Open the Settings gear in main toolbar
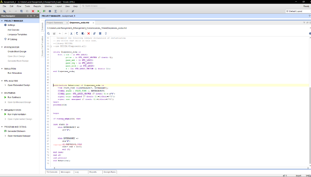 click(x=50, y=11)
